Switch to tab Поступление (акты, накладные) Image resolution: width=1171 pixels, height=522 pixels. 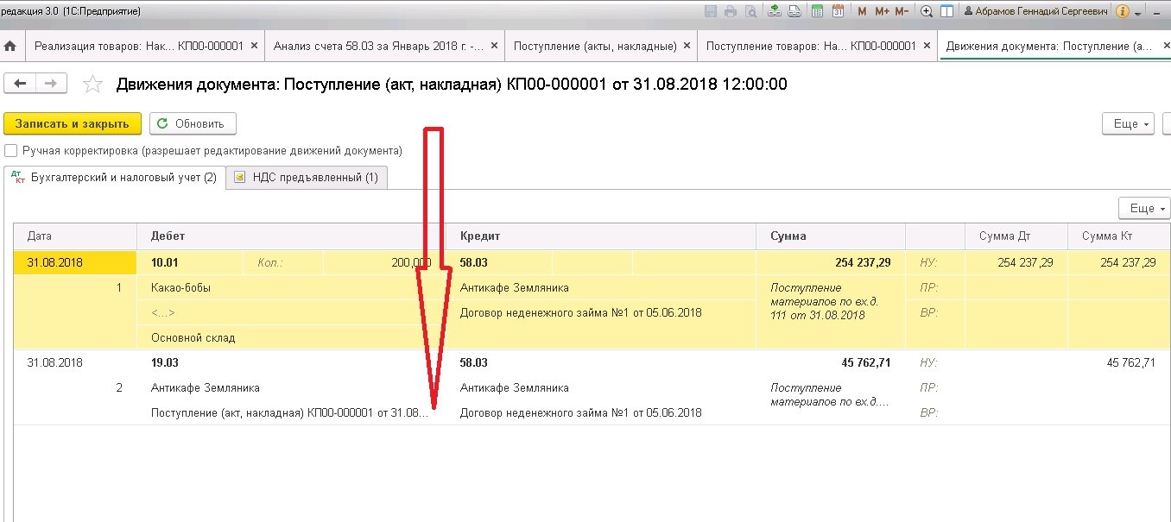(595, 46)
